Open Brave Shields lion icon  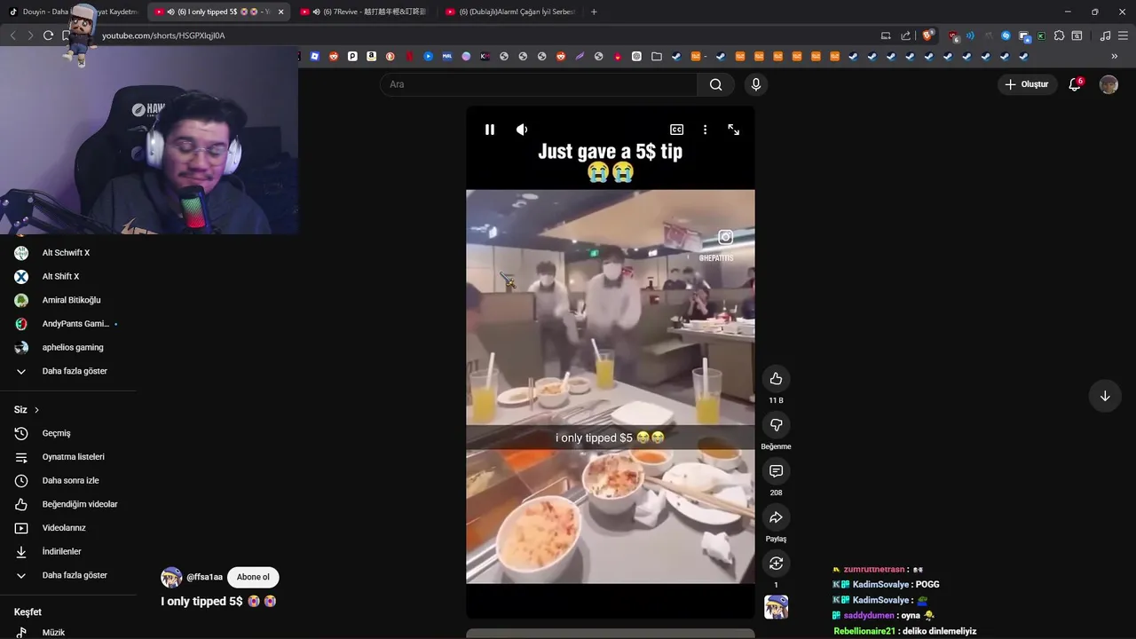tap(927, 35)
